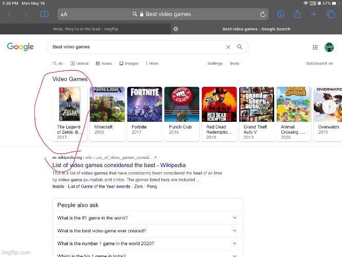This screenshot has width=342, height=257.
Task: Open the Inside sublink
Action: [x=58, y=187]
